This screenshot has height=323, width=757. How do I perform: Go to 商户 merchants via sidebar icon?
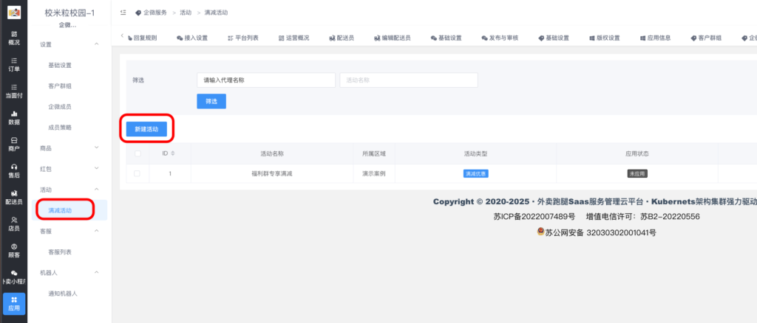(x=14, y=144)
